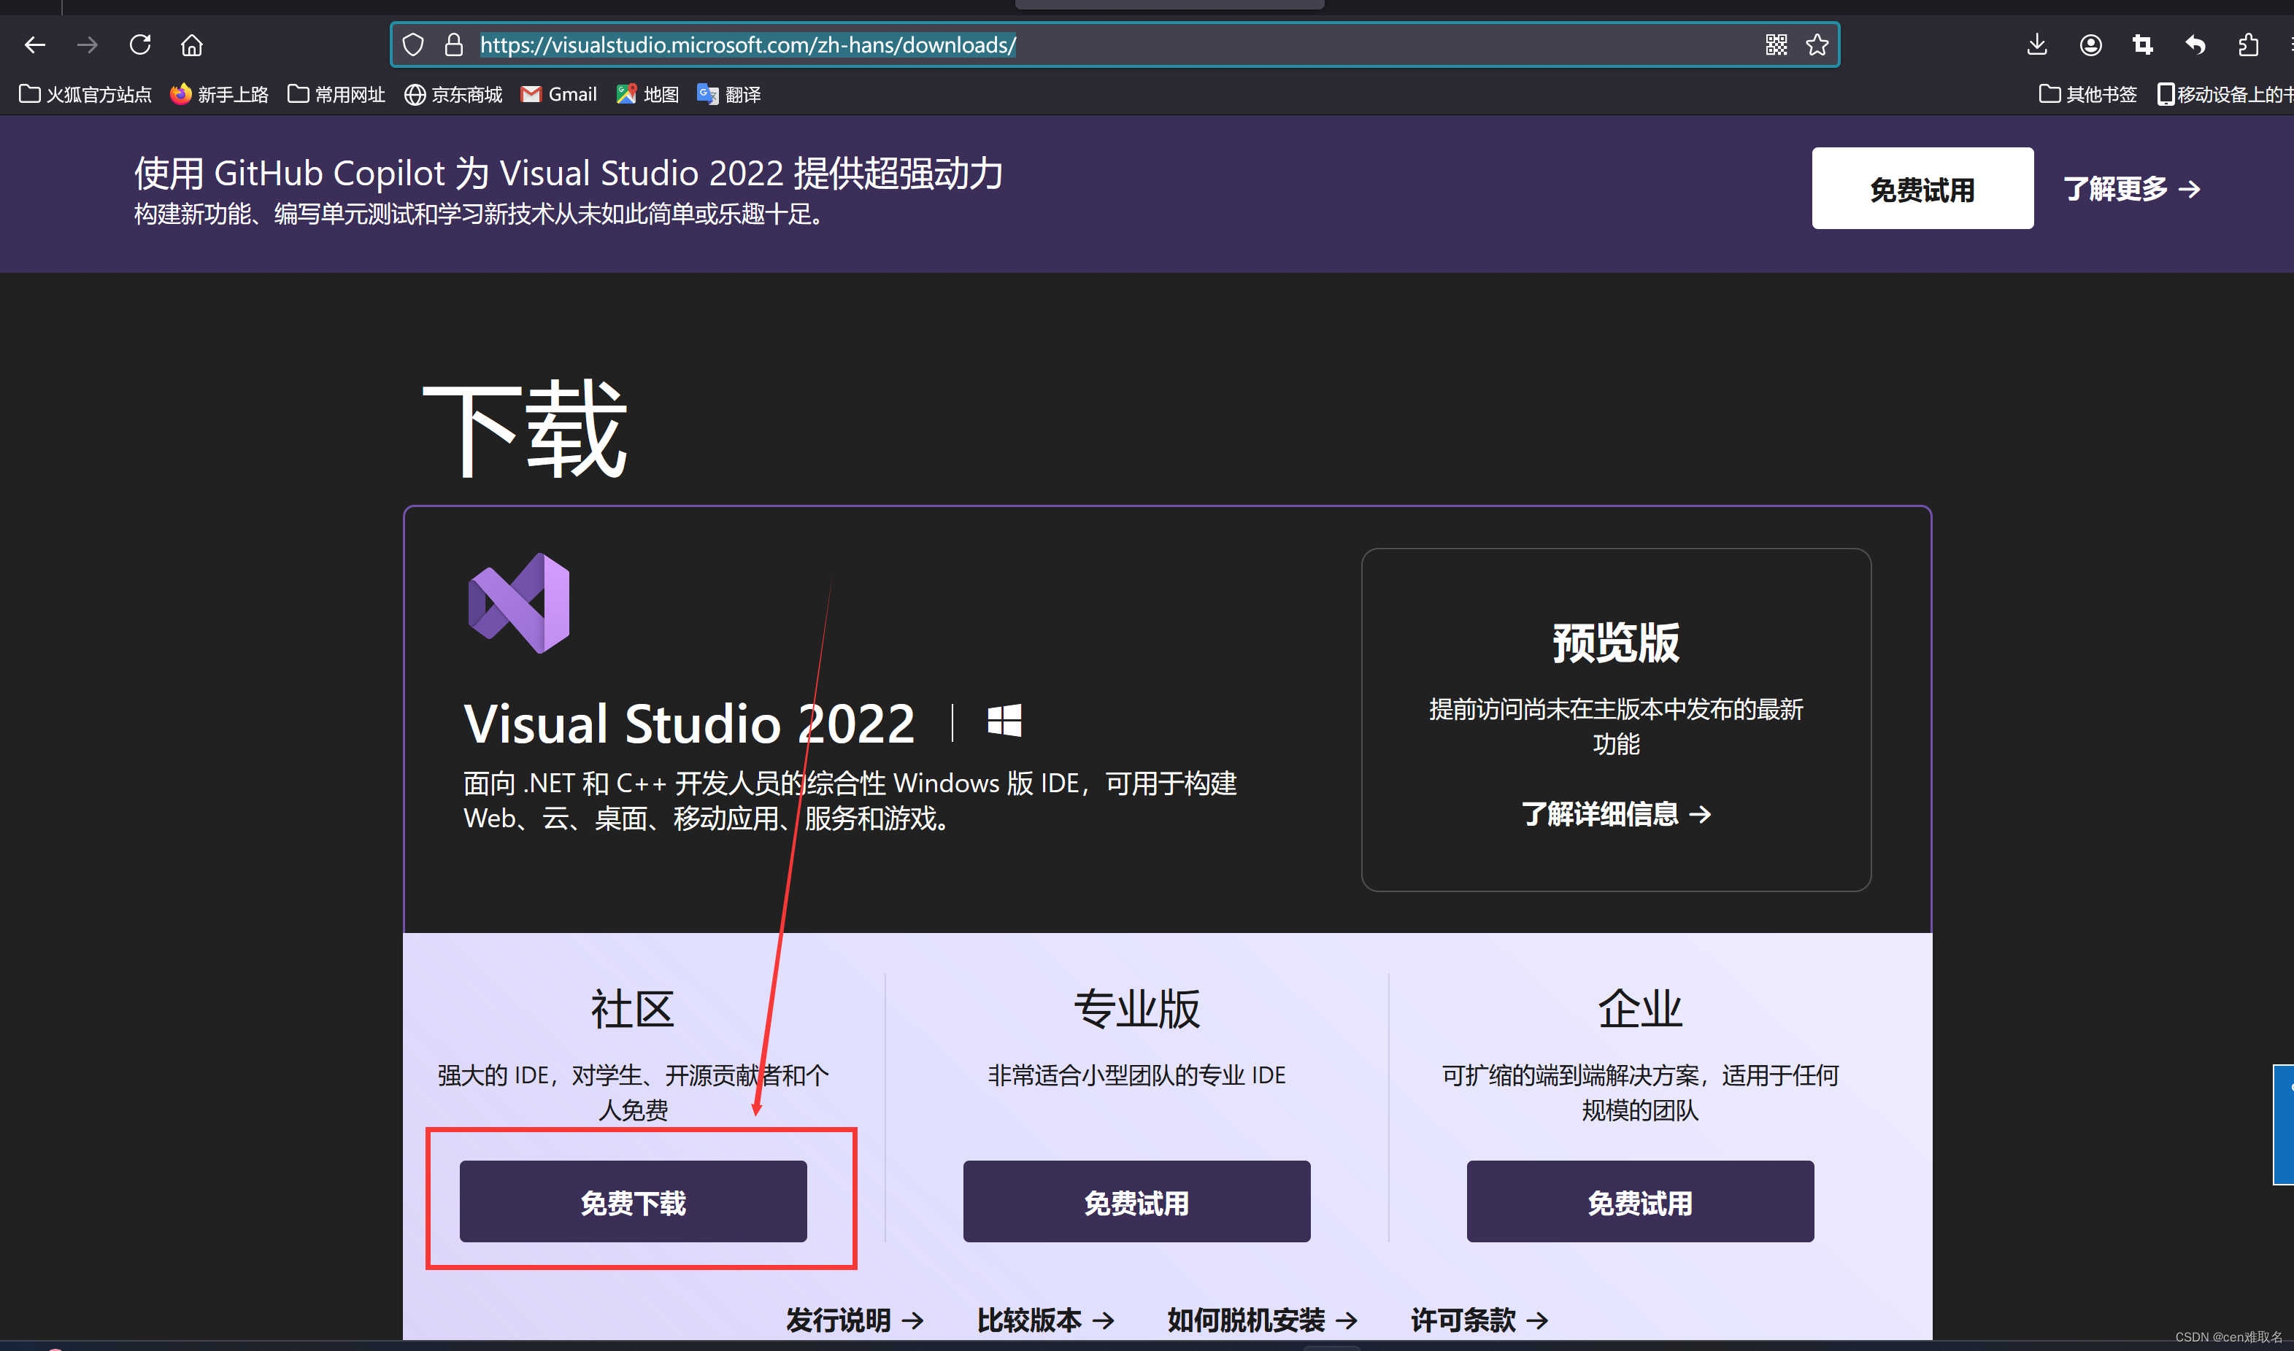Image resolution: width=2294 pixels, height=1351 pixels.
Task: Click the 免费试用 button in the Copilot banner
Action: point(1922,188)
